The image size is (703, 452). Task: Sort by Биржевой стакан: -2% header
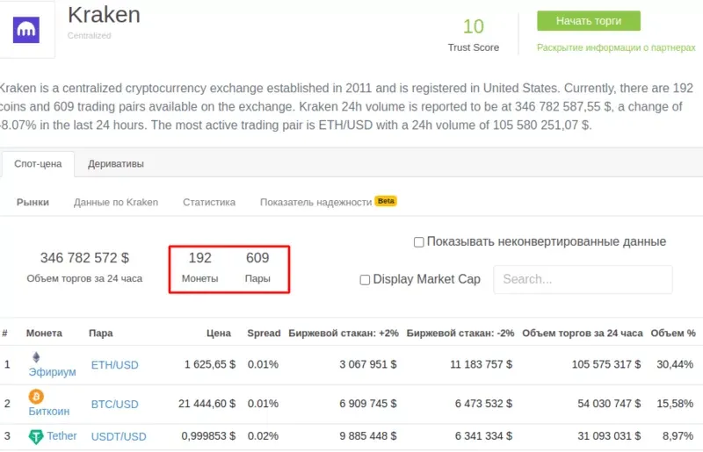(460, 334)
